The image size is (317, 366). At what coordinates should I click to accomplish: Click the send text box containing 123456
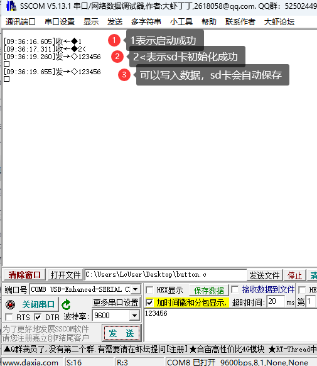coord(230,324)
